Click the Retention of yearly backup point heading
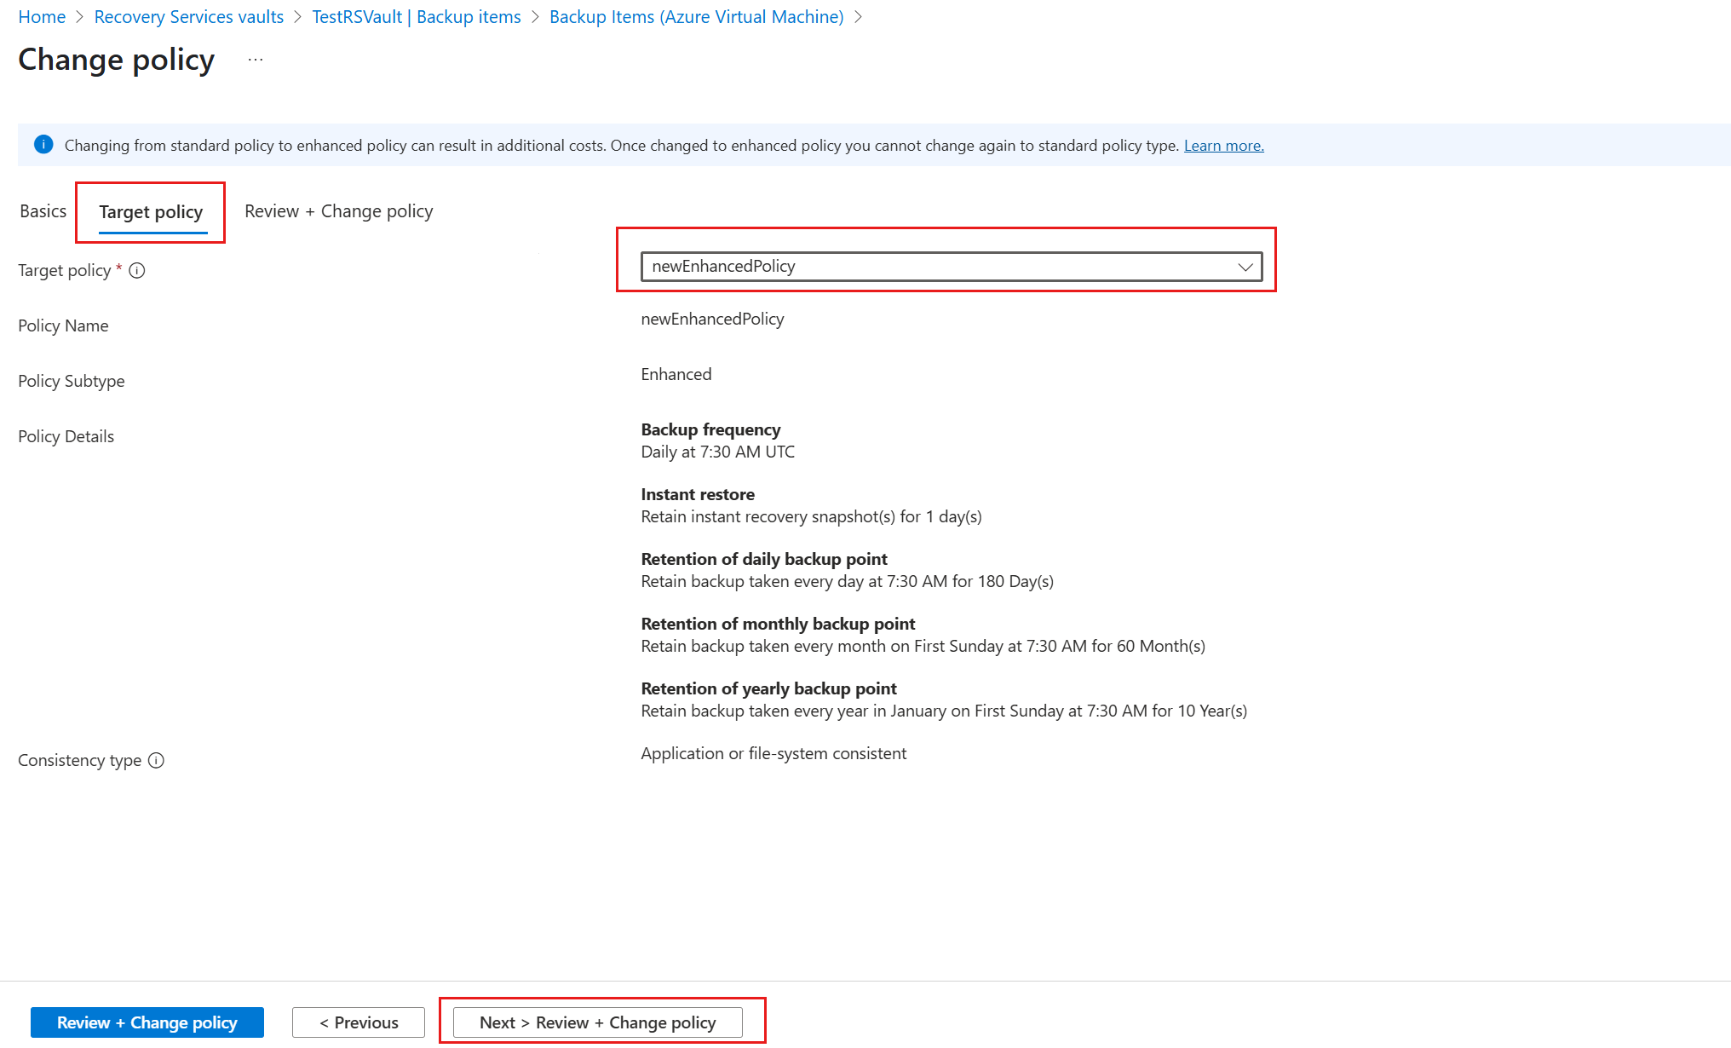Viewport: 1731px width, 1048px height. point(769,688)
